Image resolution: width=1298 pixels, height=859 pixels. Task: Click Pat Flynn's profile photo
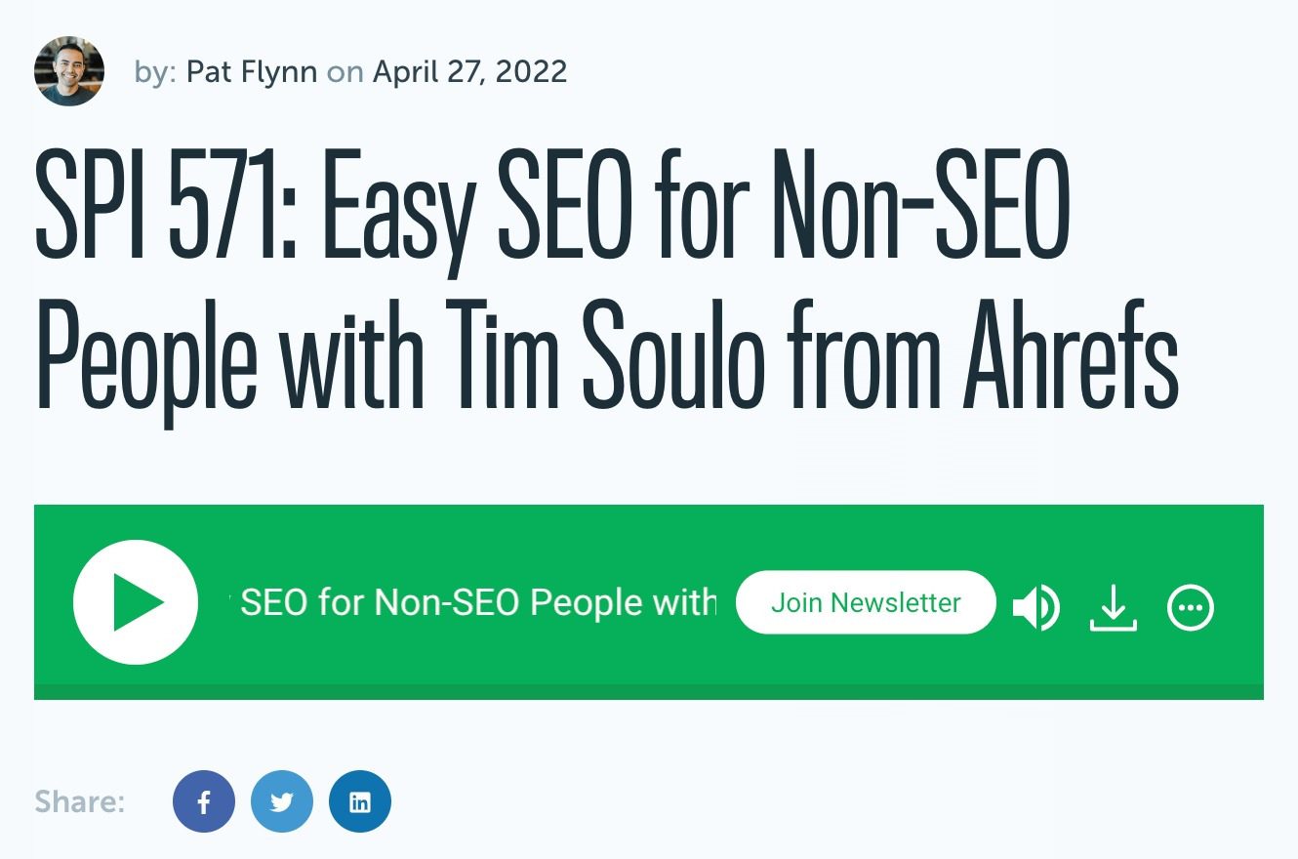coord(69,69)
